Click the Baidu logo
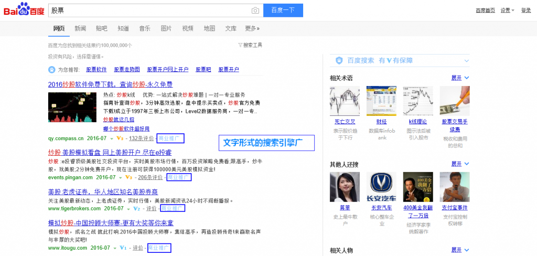Viewport: 537px width, 256px height. coord(24,10)
